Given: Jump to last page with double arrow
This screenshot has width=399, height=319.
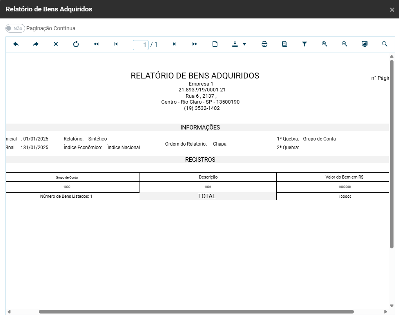Looking at the screenshot, I should [x=195, y=44].
